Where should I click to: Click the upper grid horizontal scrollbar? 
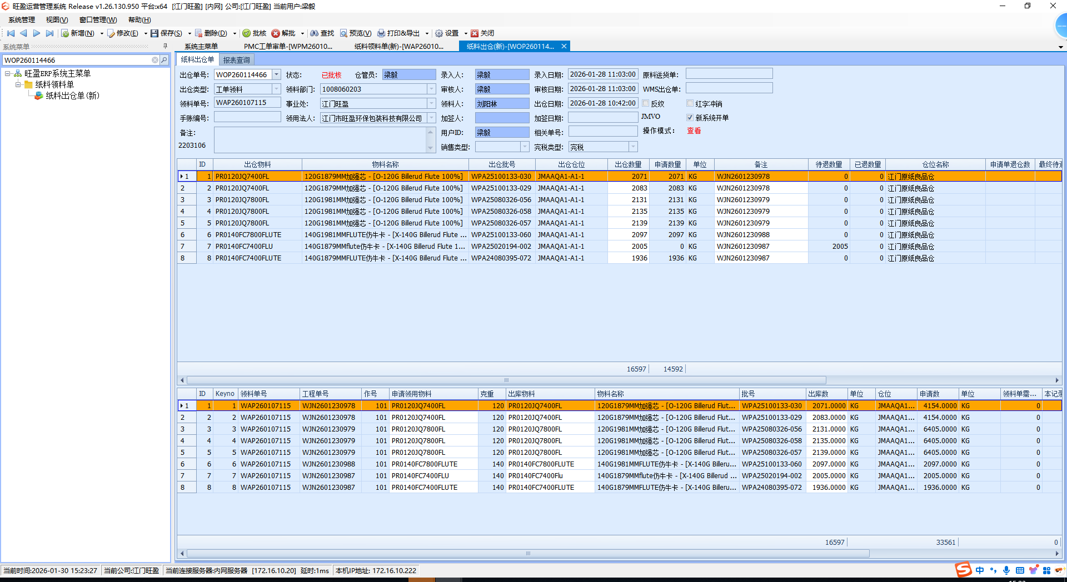(506, 380)
